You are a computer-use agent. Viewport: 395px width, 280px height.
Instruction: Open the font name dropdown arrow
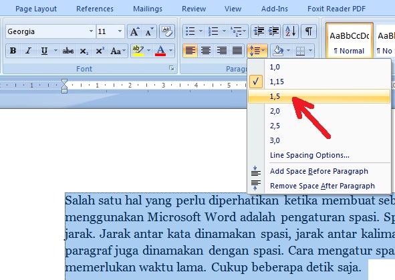[91, 31]
